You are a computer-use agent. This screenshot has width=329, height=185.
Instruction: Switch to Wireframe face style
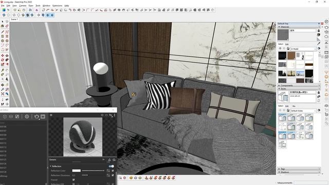pos(14,15)
